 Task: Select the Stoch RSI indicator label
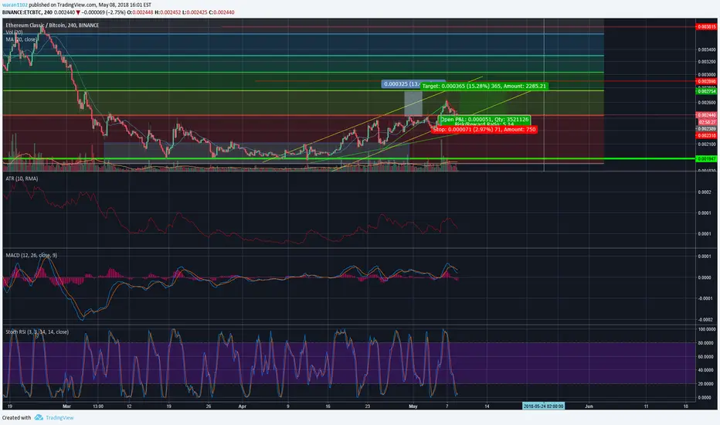point(37,331)
